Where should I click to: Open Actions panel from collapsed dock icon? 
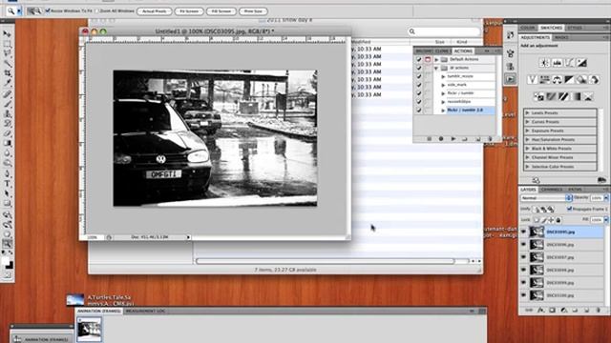511,79
